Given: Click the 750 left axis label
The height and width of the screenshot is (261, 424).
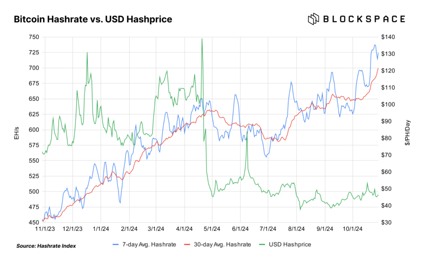Looking at the screenshot, I should tap(34, 37).
